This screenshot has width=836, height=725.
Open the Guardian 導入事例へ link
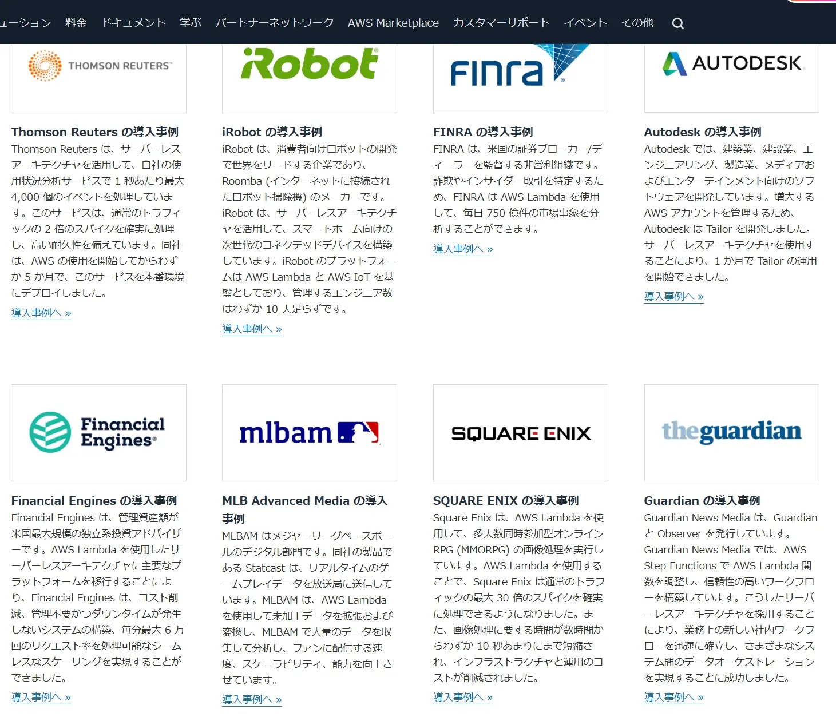(x=674, y=698)
